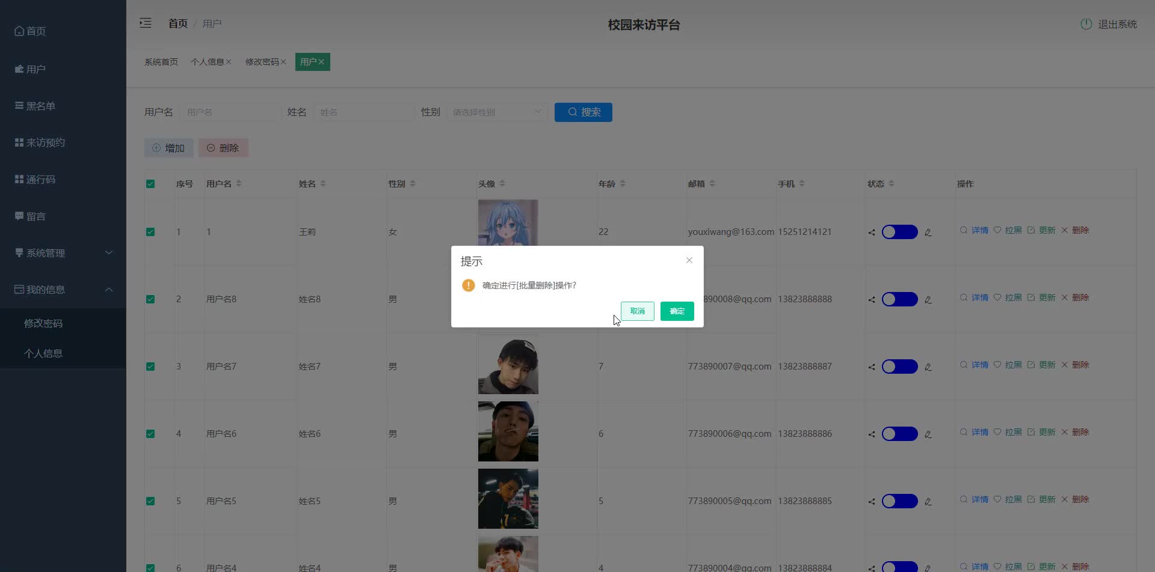Toggle the status switch for 王莉

coord(899,232)
